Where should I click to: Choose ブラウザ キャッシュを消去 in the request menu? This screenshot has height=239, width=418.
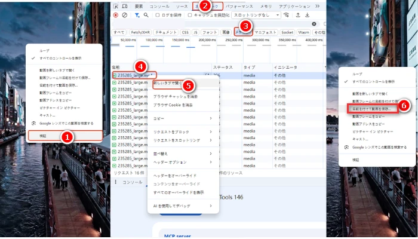[176, 97]
